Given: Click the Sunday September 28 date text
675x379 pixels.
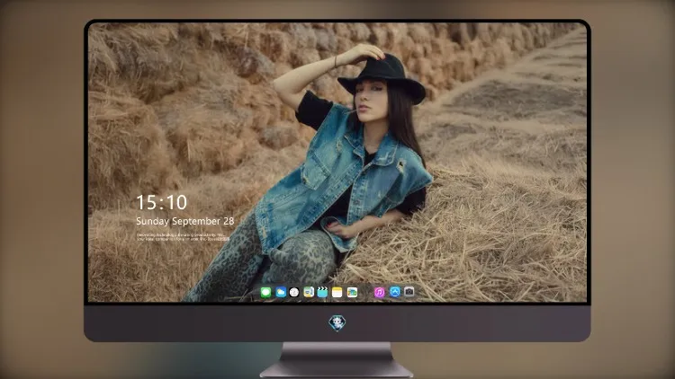Looking at the screenshot, I should pos(185,221).
